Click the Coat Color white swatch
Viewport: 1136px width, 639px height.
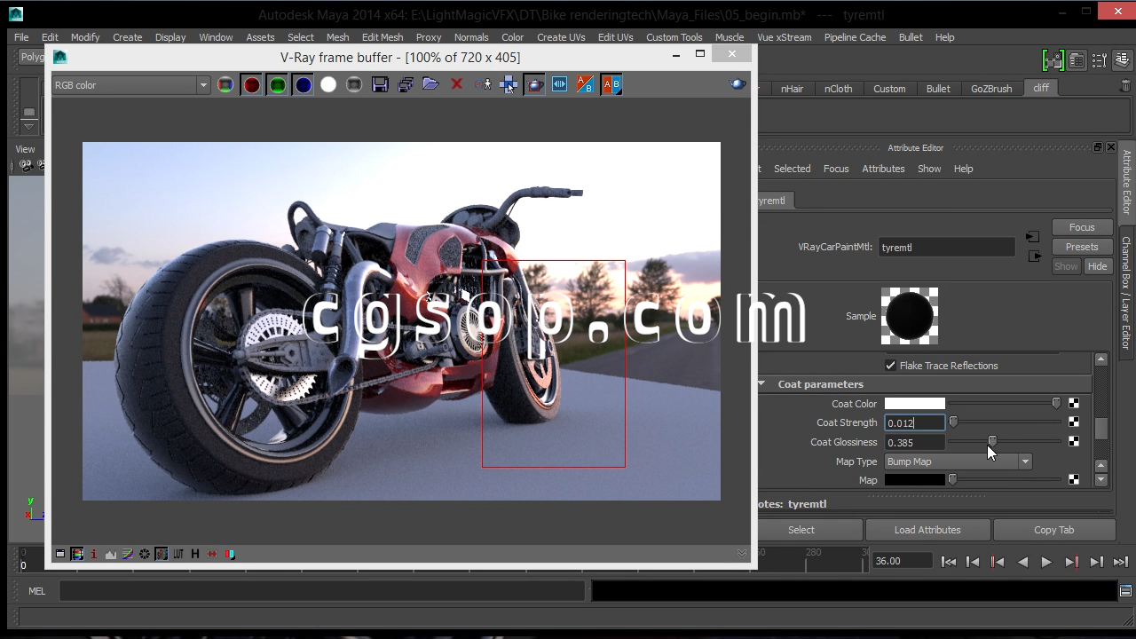click(915, 404)
